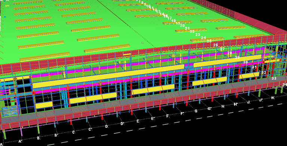The height and width of the screenshot is (146, 287).
Task: Click grid line number '19'
Action: (178, 23)
